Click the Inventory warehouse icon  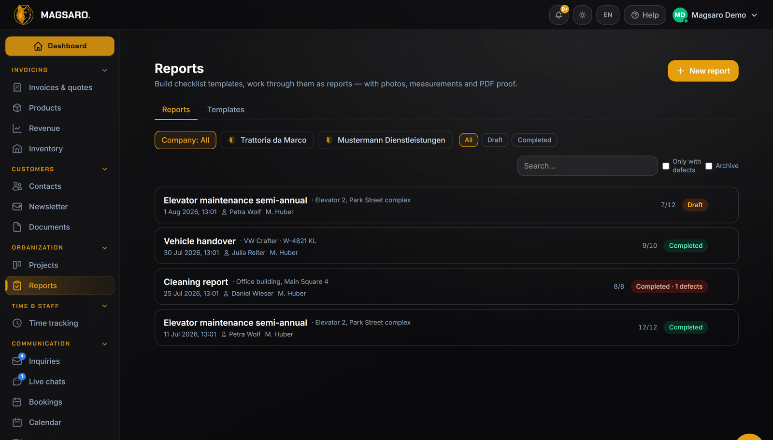[x=17, y=149]
